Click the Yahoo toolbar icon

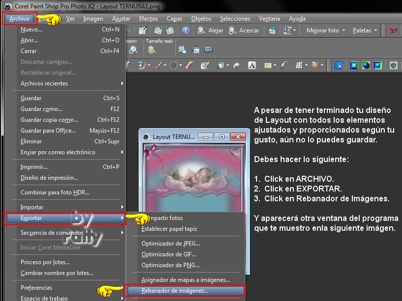(393, 30)
